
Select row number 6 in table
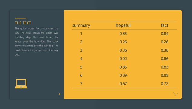tap(81, 75)
